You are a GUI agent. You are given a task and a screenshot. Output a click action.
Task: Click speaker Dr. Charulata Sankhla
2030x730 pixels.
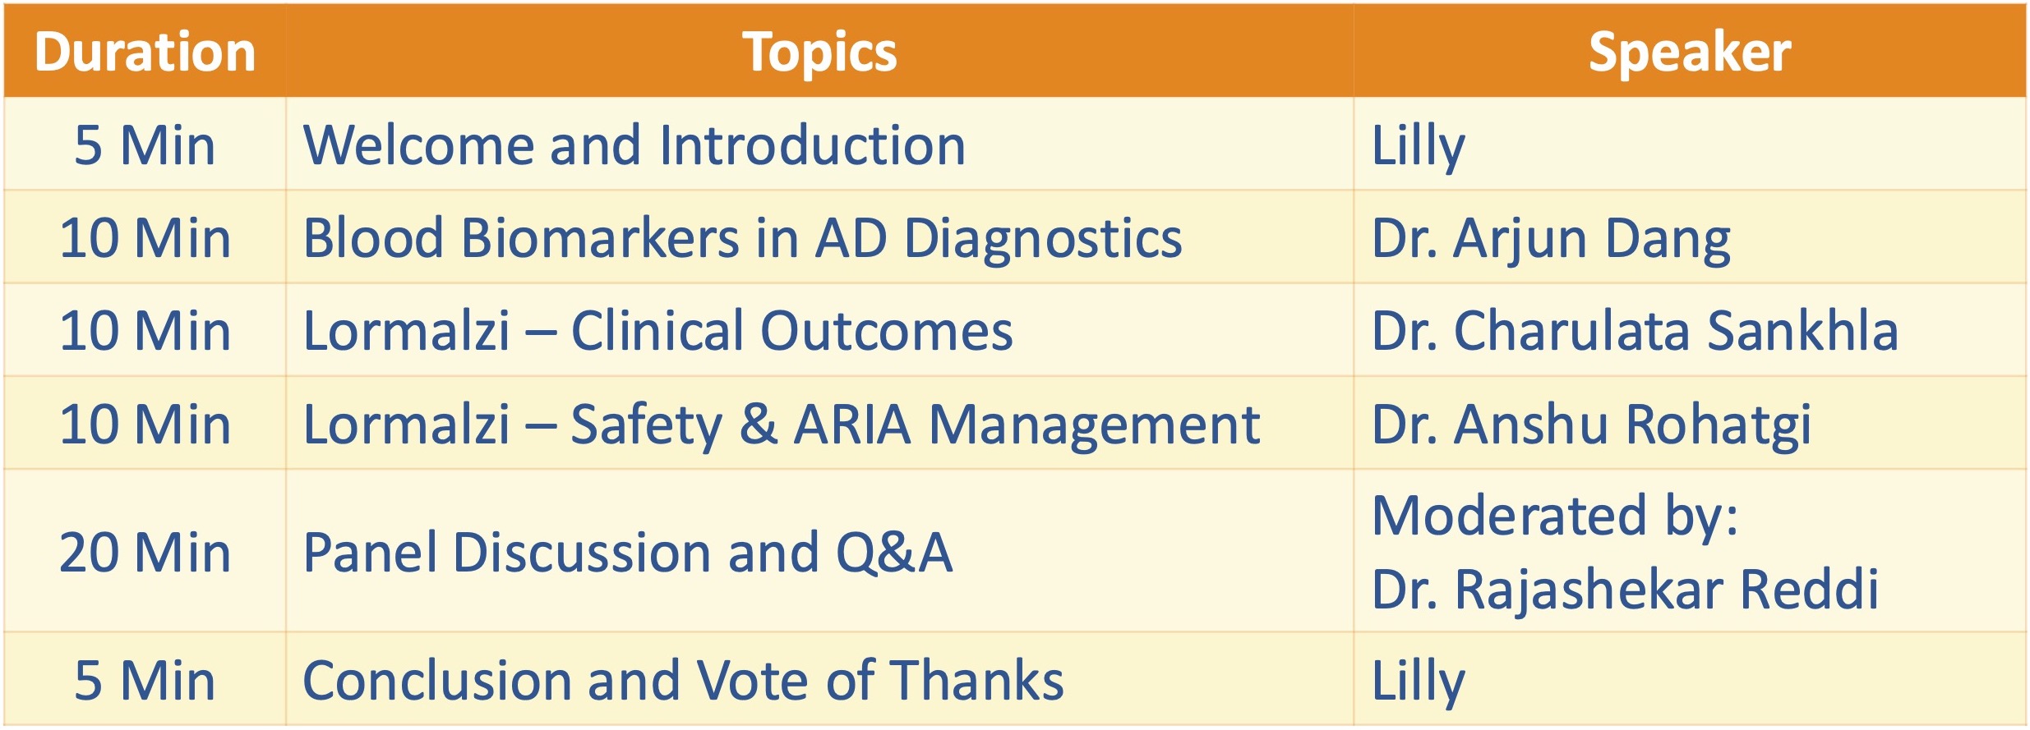(1635, 330)
